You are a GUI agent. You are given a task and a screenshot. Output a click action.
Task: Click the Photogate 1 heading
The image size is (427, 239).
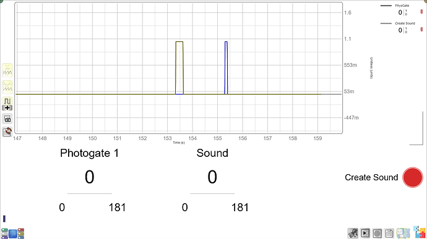pos(89,153)
